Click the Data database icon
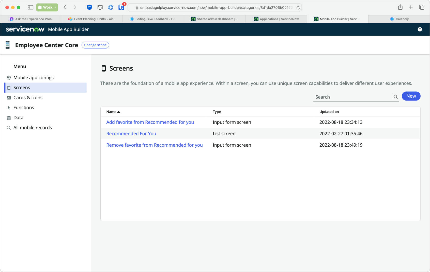Image resolution: width=430 pixels, height=272 pixels. click(x=9, y=118)
